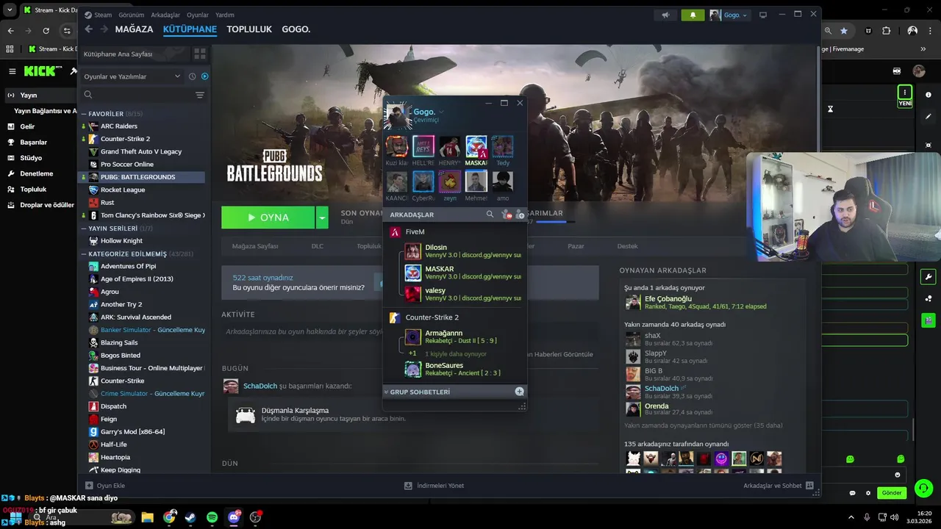The width and height of the screenshot is (941, 529).
Task: Select Counter-Strike 2 in library list
Action: pyautogui.click(x=125, y=139)
